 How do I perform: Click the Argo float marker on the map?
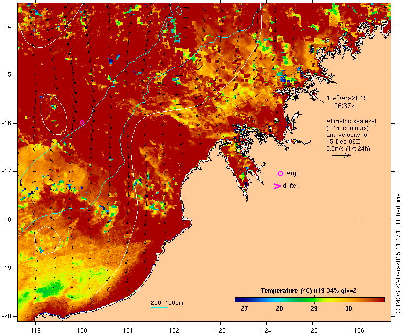tap(82, 122)
